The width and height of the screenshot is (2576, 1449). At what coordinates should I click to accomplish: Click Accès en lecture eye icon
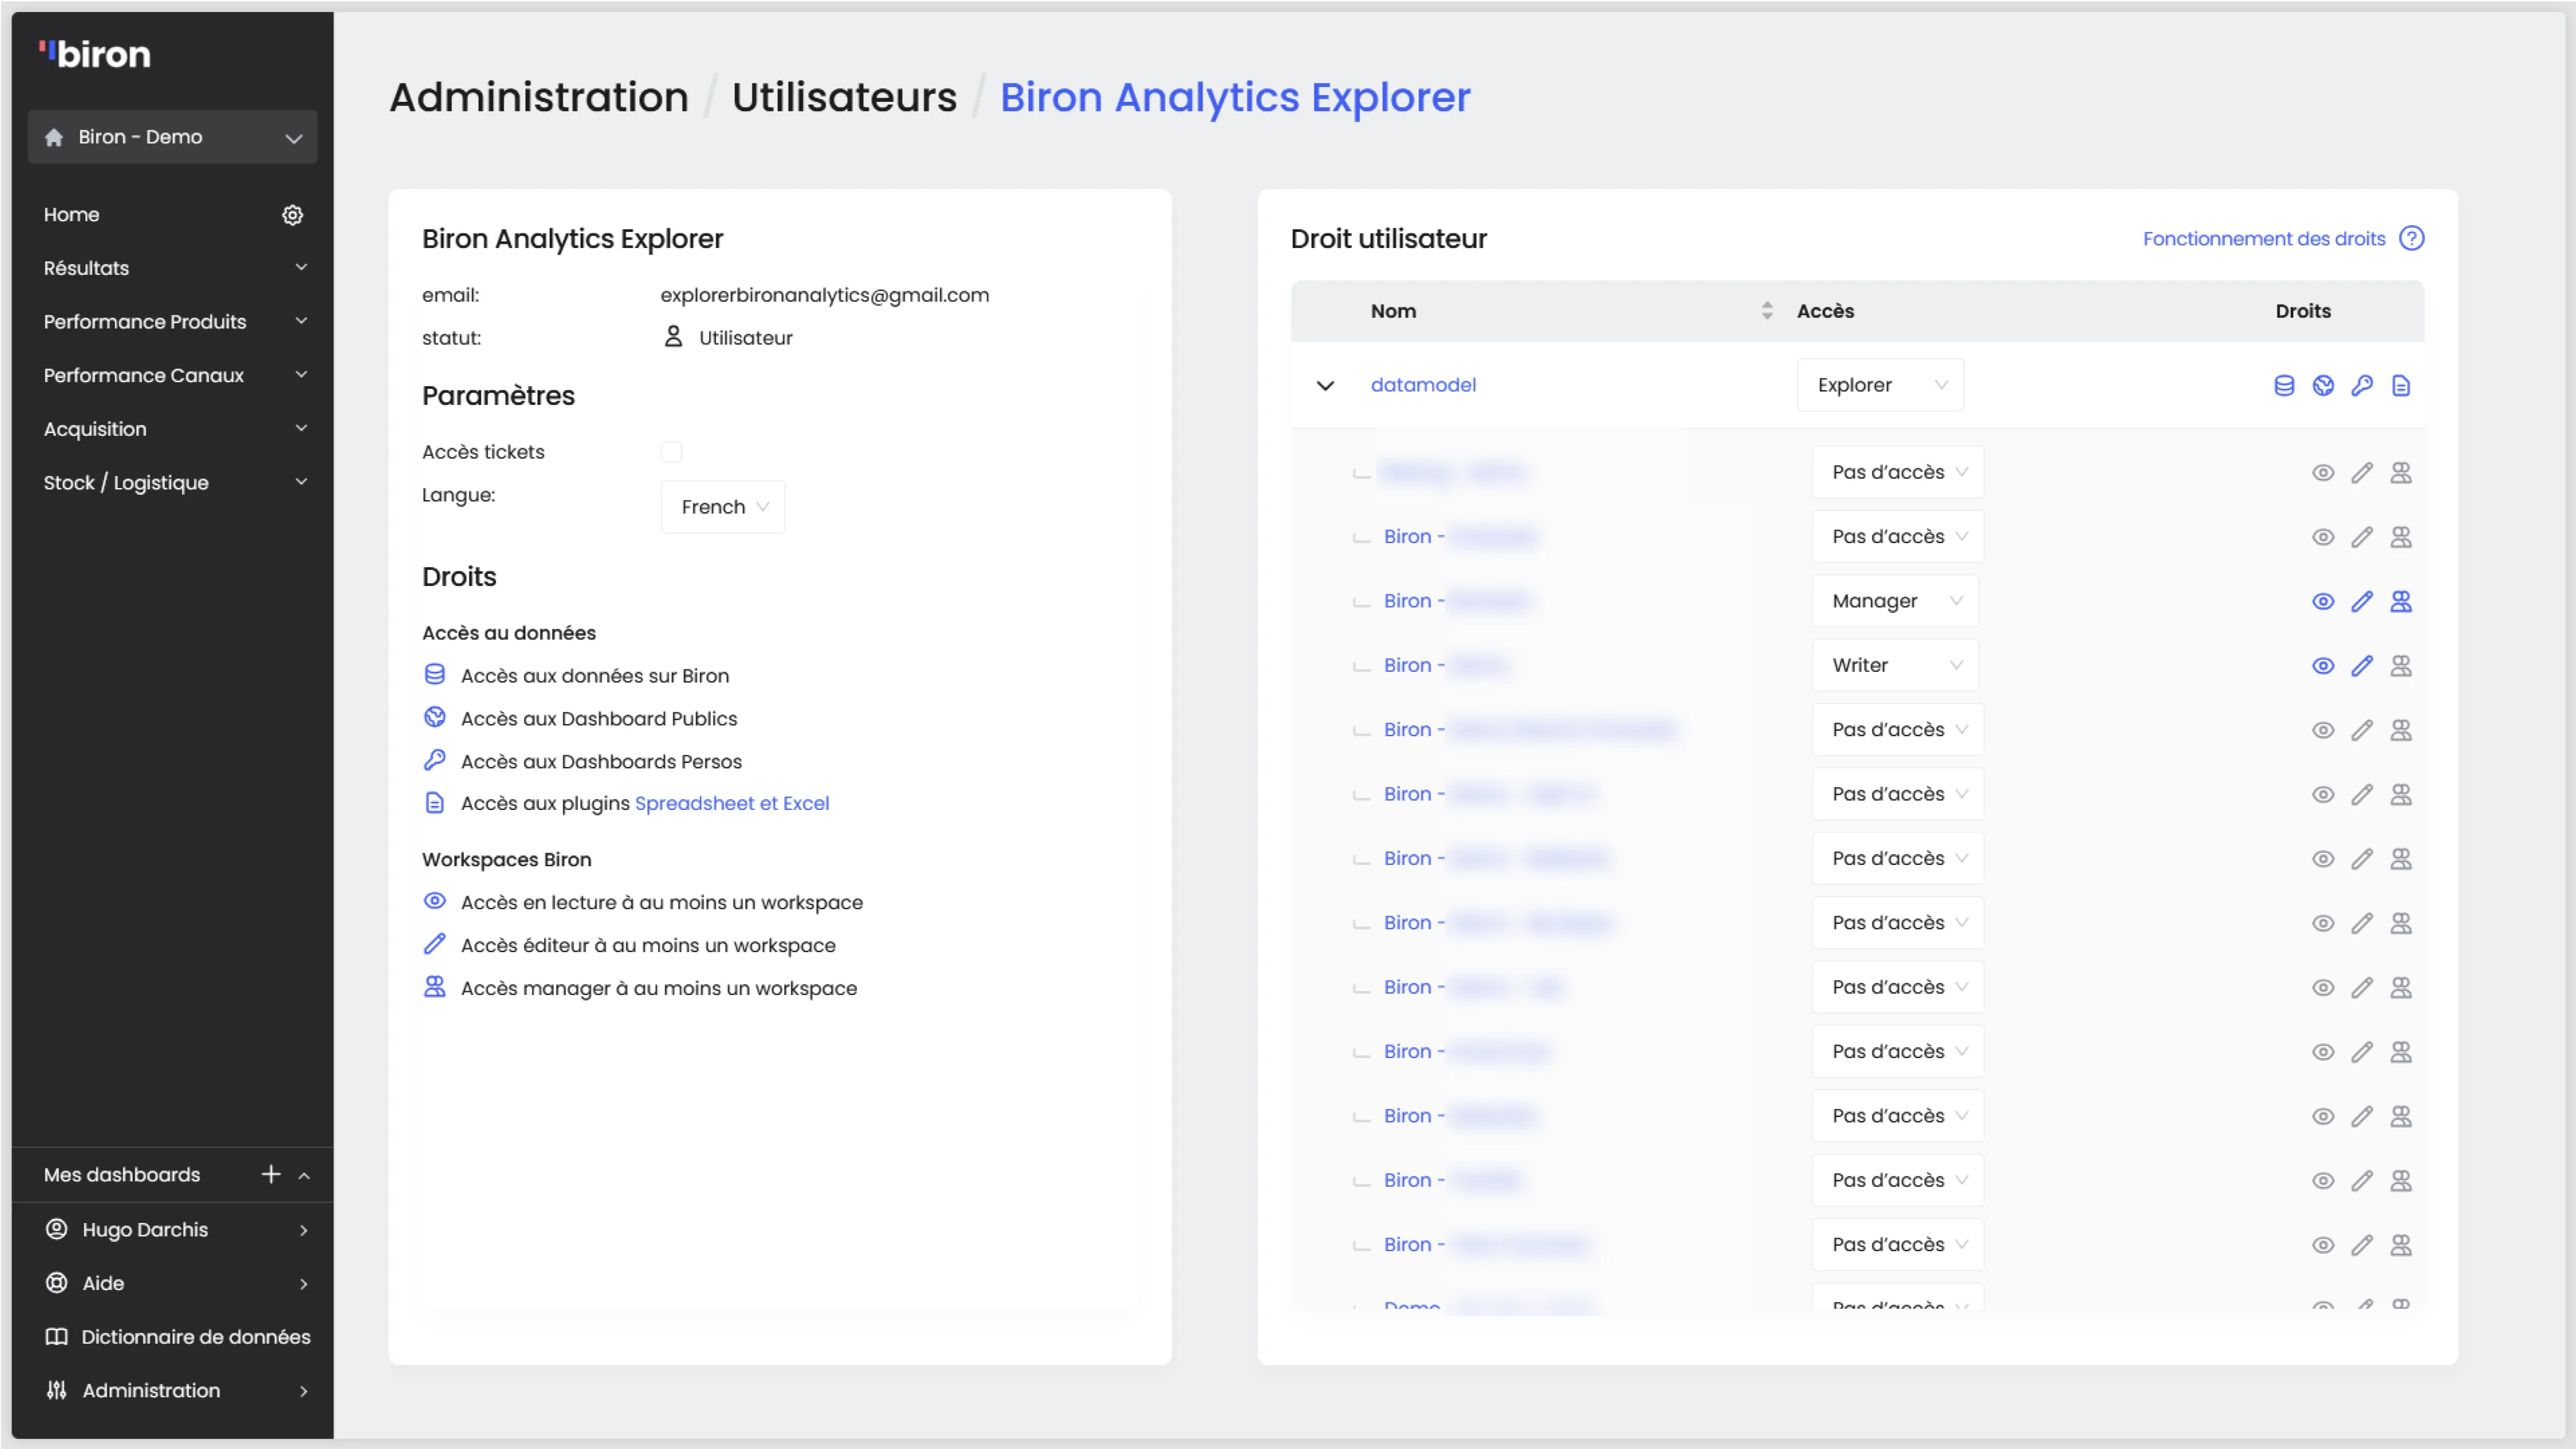[435, 901]
